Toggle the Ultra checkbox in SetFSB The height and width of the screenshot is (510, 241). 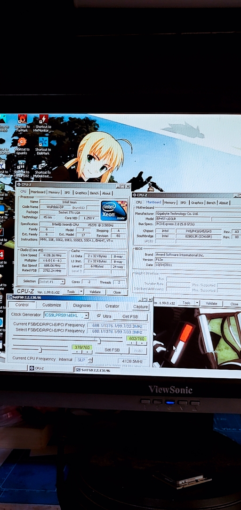tap(99, 316)
